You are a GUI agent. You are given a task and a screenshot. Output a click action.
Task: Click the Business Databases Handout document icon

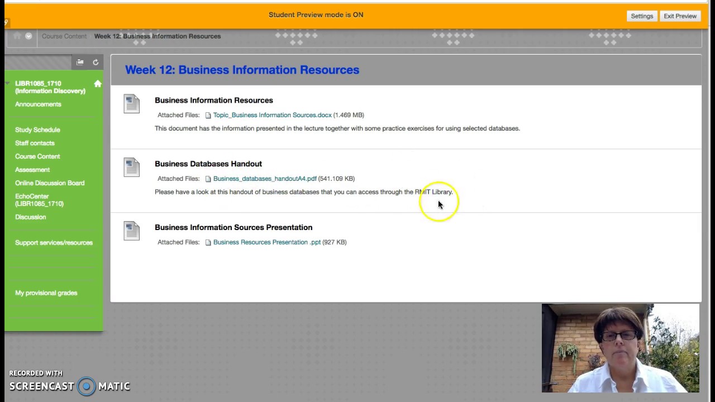[132, 167]
